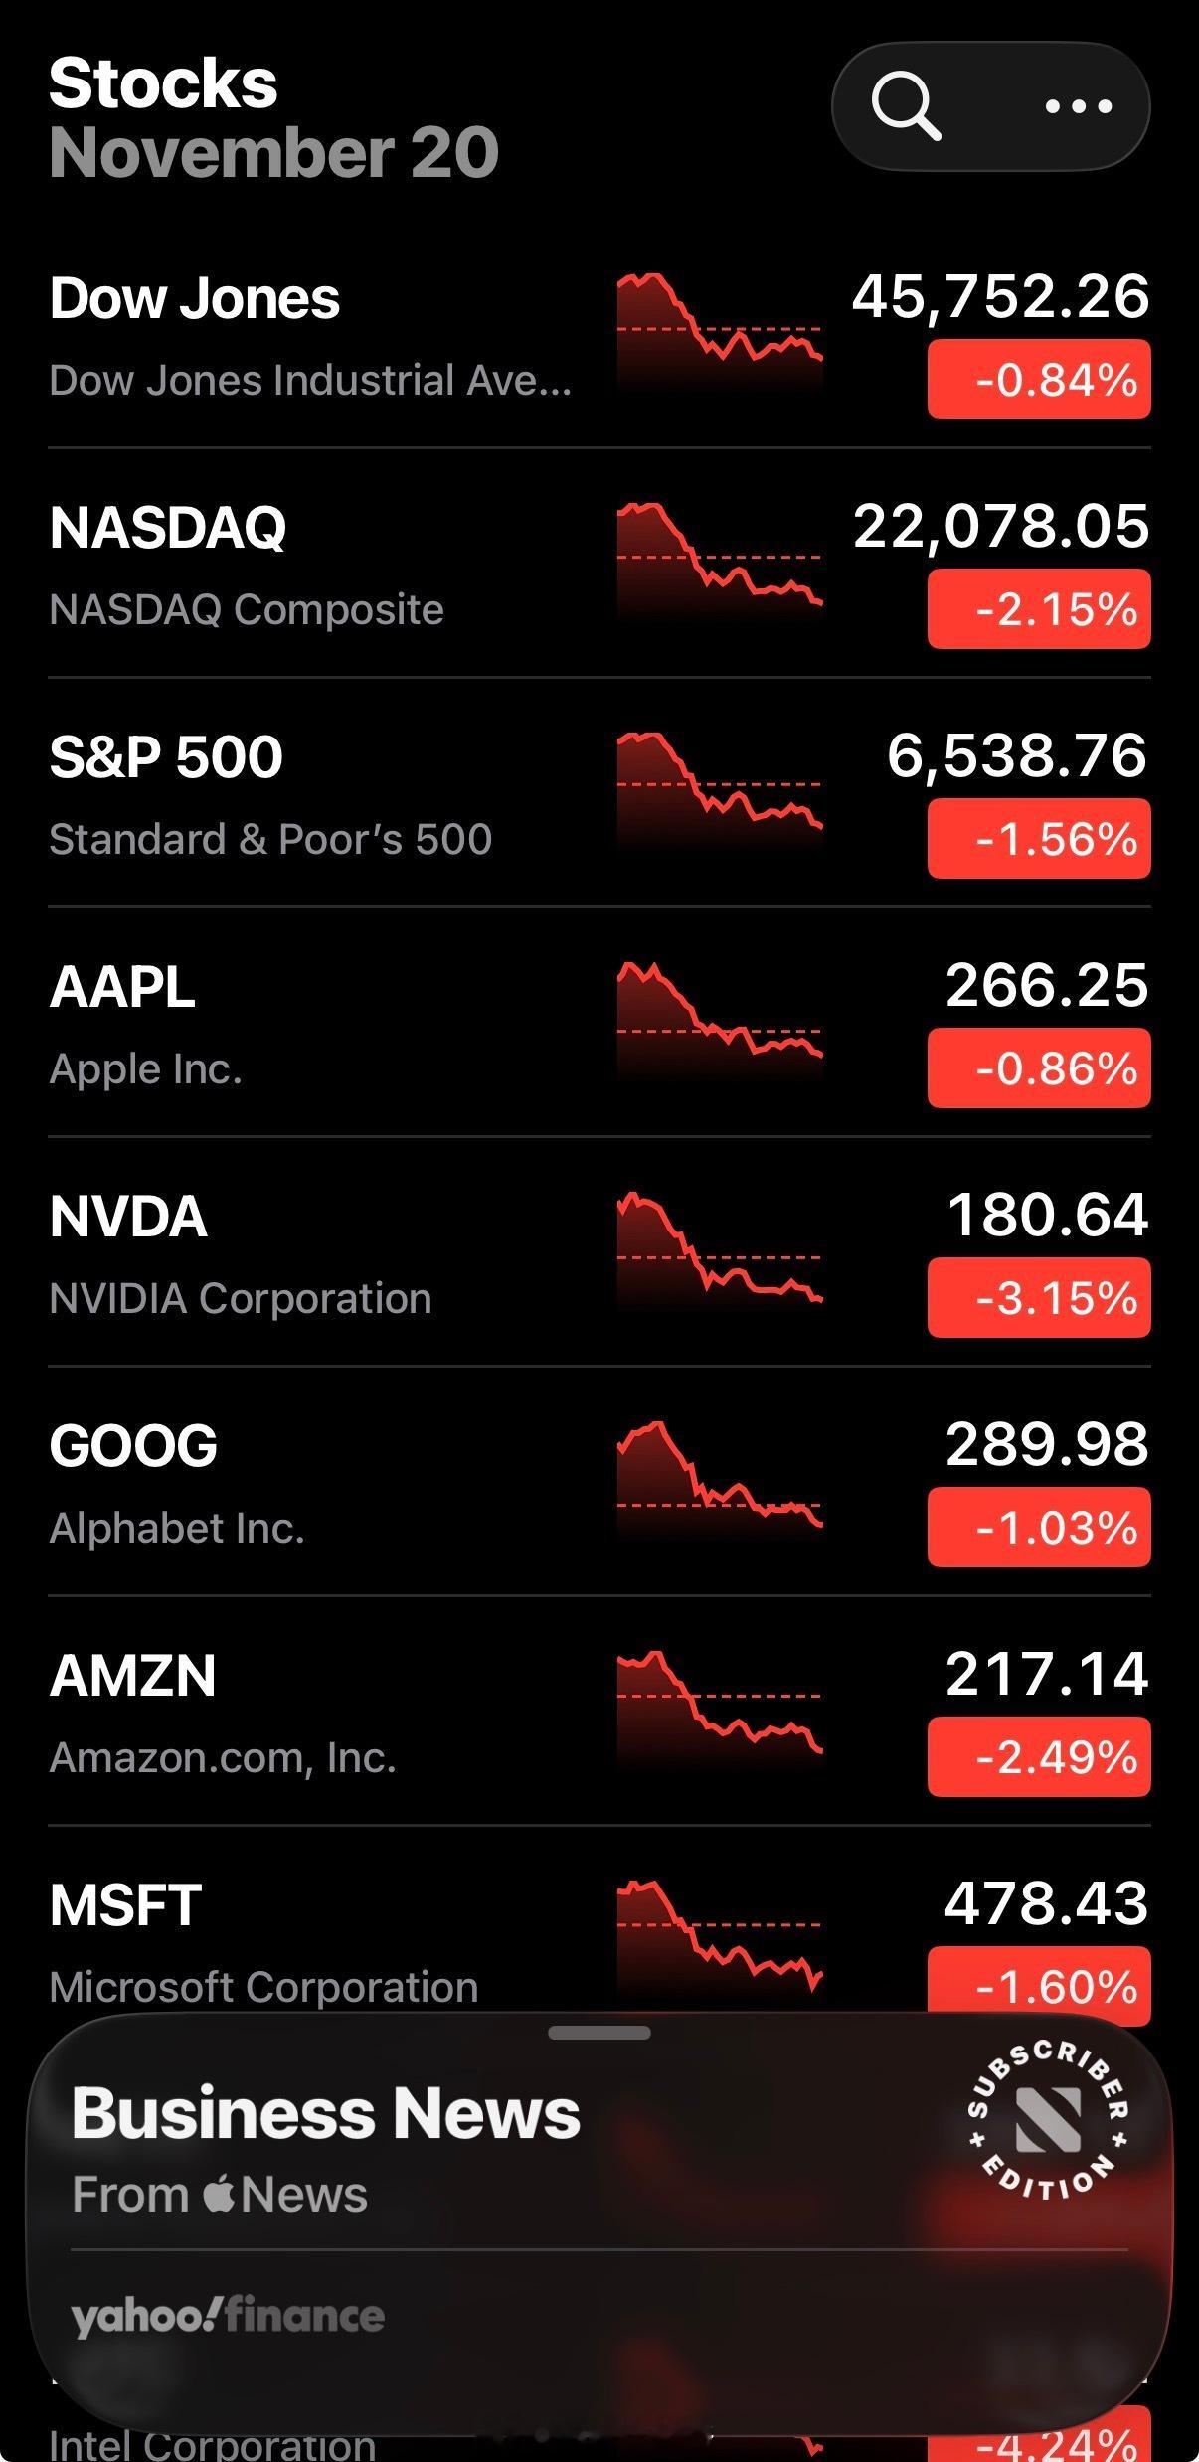Viewport: 1199px width, 2462px height.
Task: Open the three-dots more options menu
Action: tap(1079, 106)
